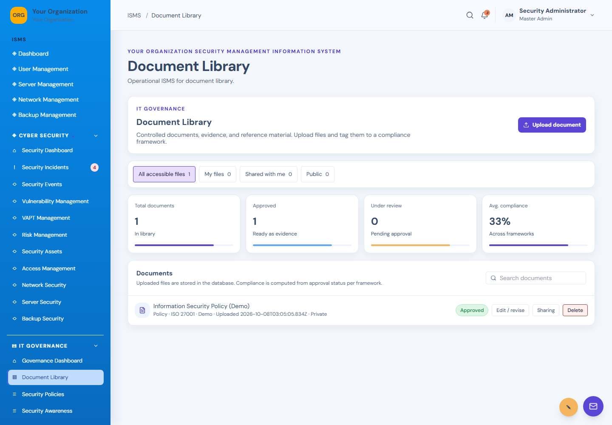Screen dimensions: 612x425
Task: Click the Security Incidents badge showing 4
Action: tap(94, 167)
